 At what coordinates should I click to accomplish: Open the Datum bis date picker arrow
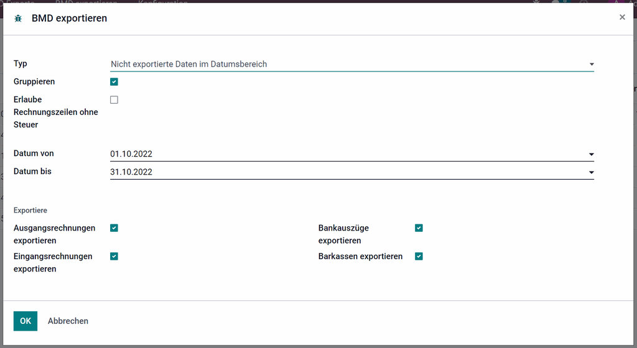click(592, 172)
